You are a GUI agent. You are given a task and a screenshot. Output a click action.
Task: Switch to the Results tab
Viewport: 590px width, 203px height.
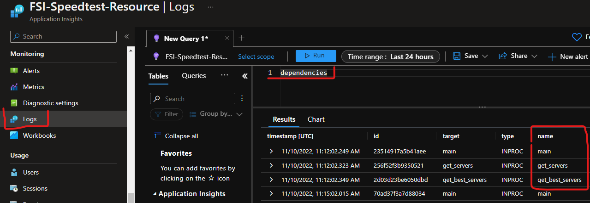tap(284, 119)
